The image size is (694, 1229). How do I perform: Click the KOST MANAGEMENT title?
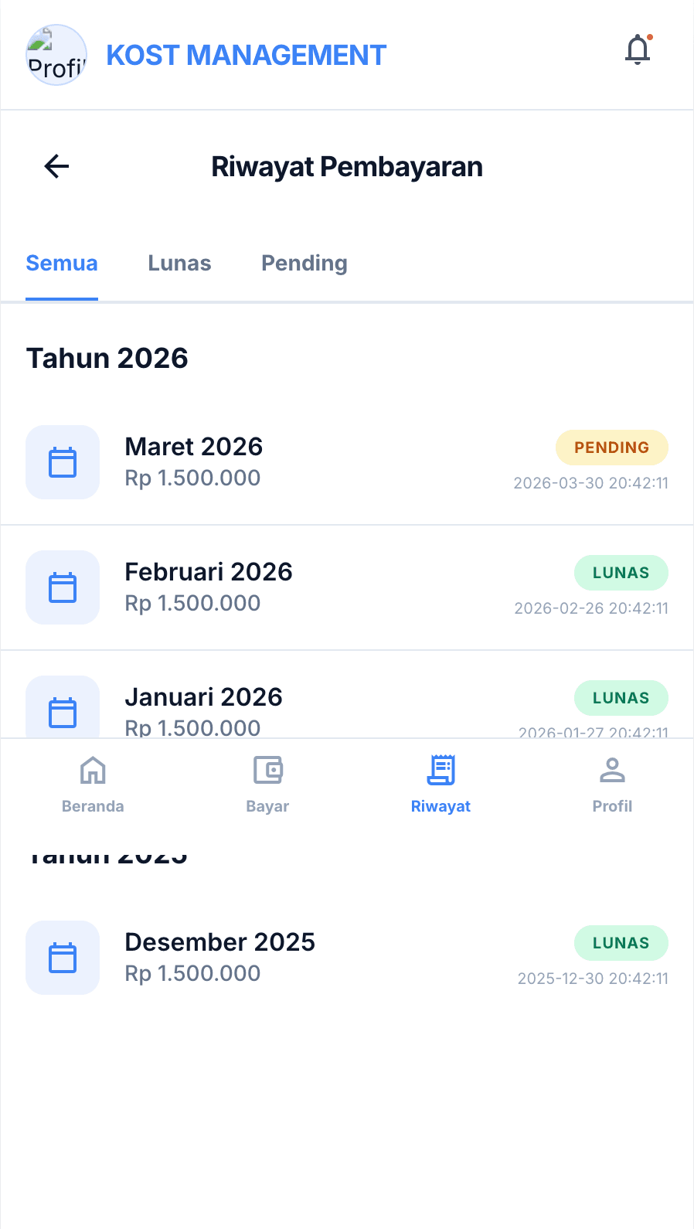246,56
